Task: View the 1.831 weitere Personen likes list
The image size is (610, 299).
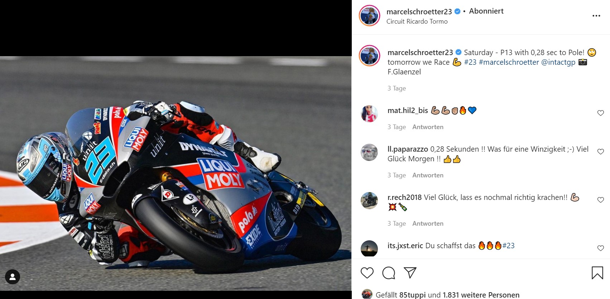Action: click(481, 295)
